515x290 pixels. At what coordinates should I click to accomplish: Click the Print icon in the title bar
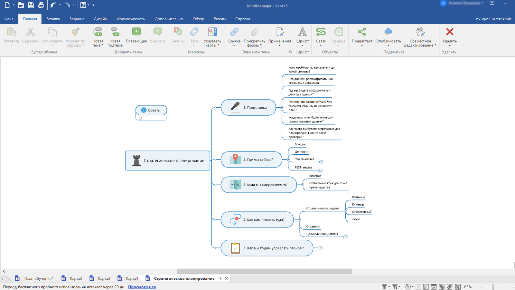41,5
